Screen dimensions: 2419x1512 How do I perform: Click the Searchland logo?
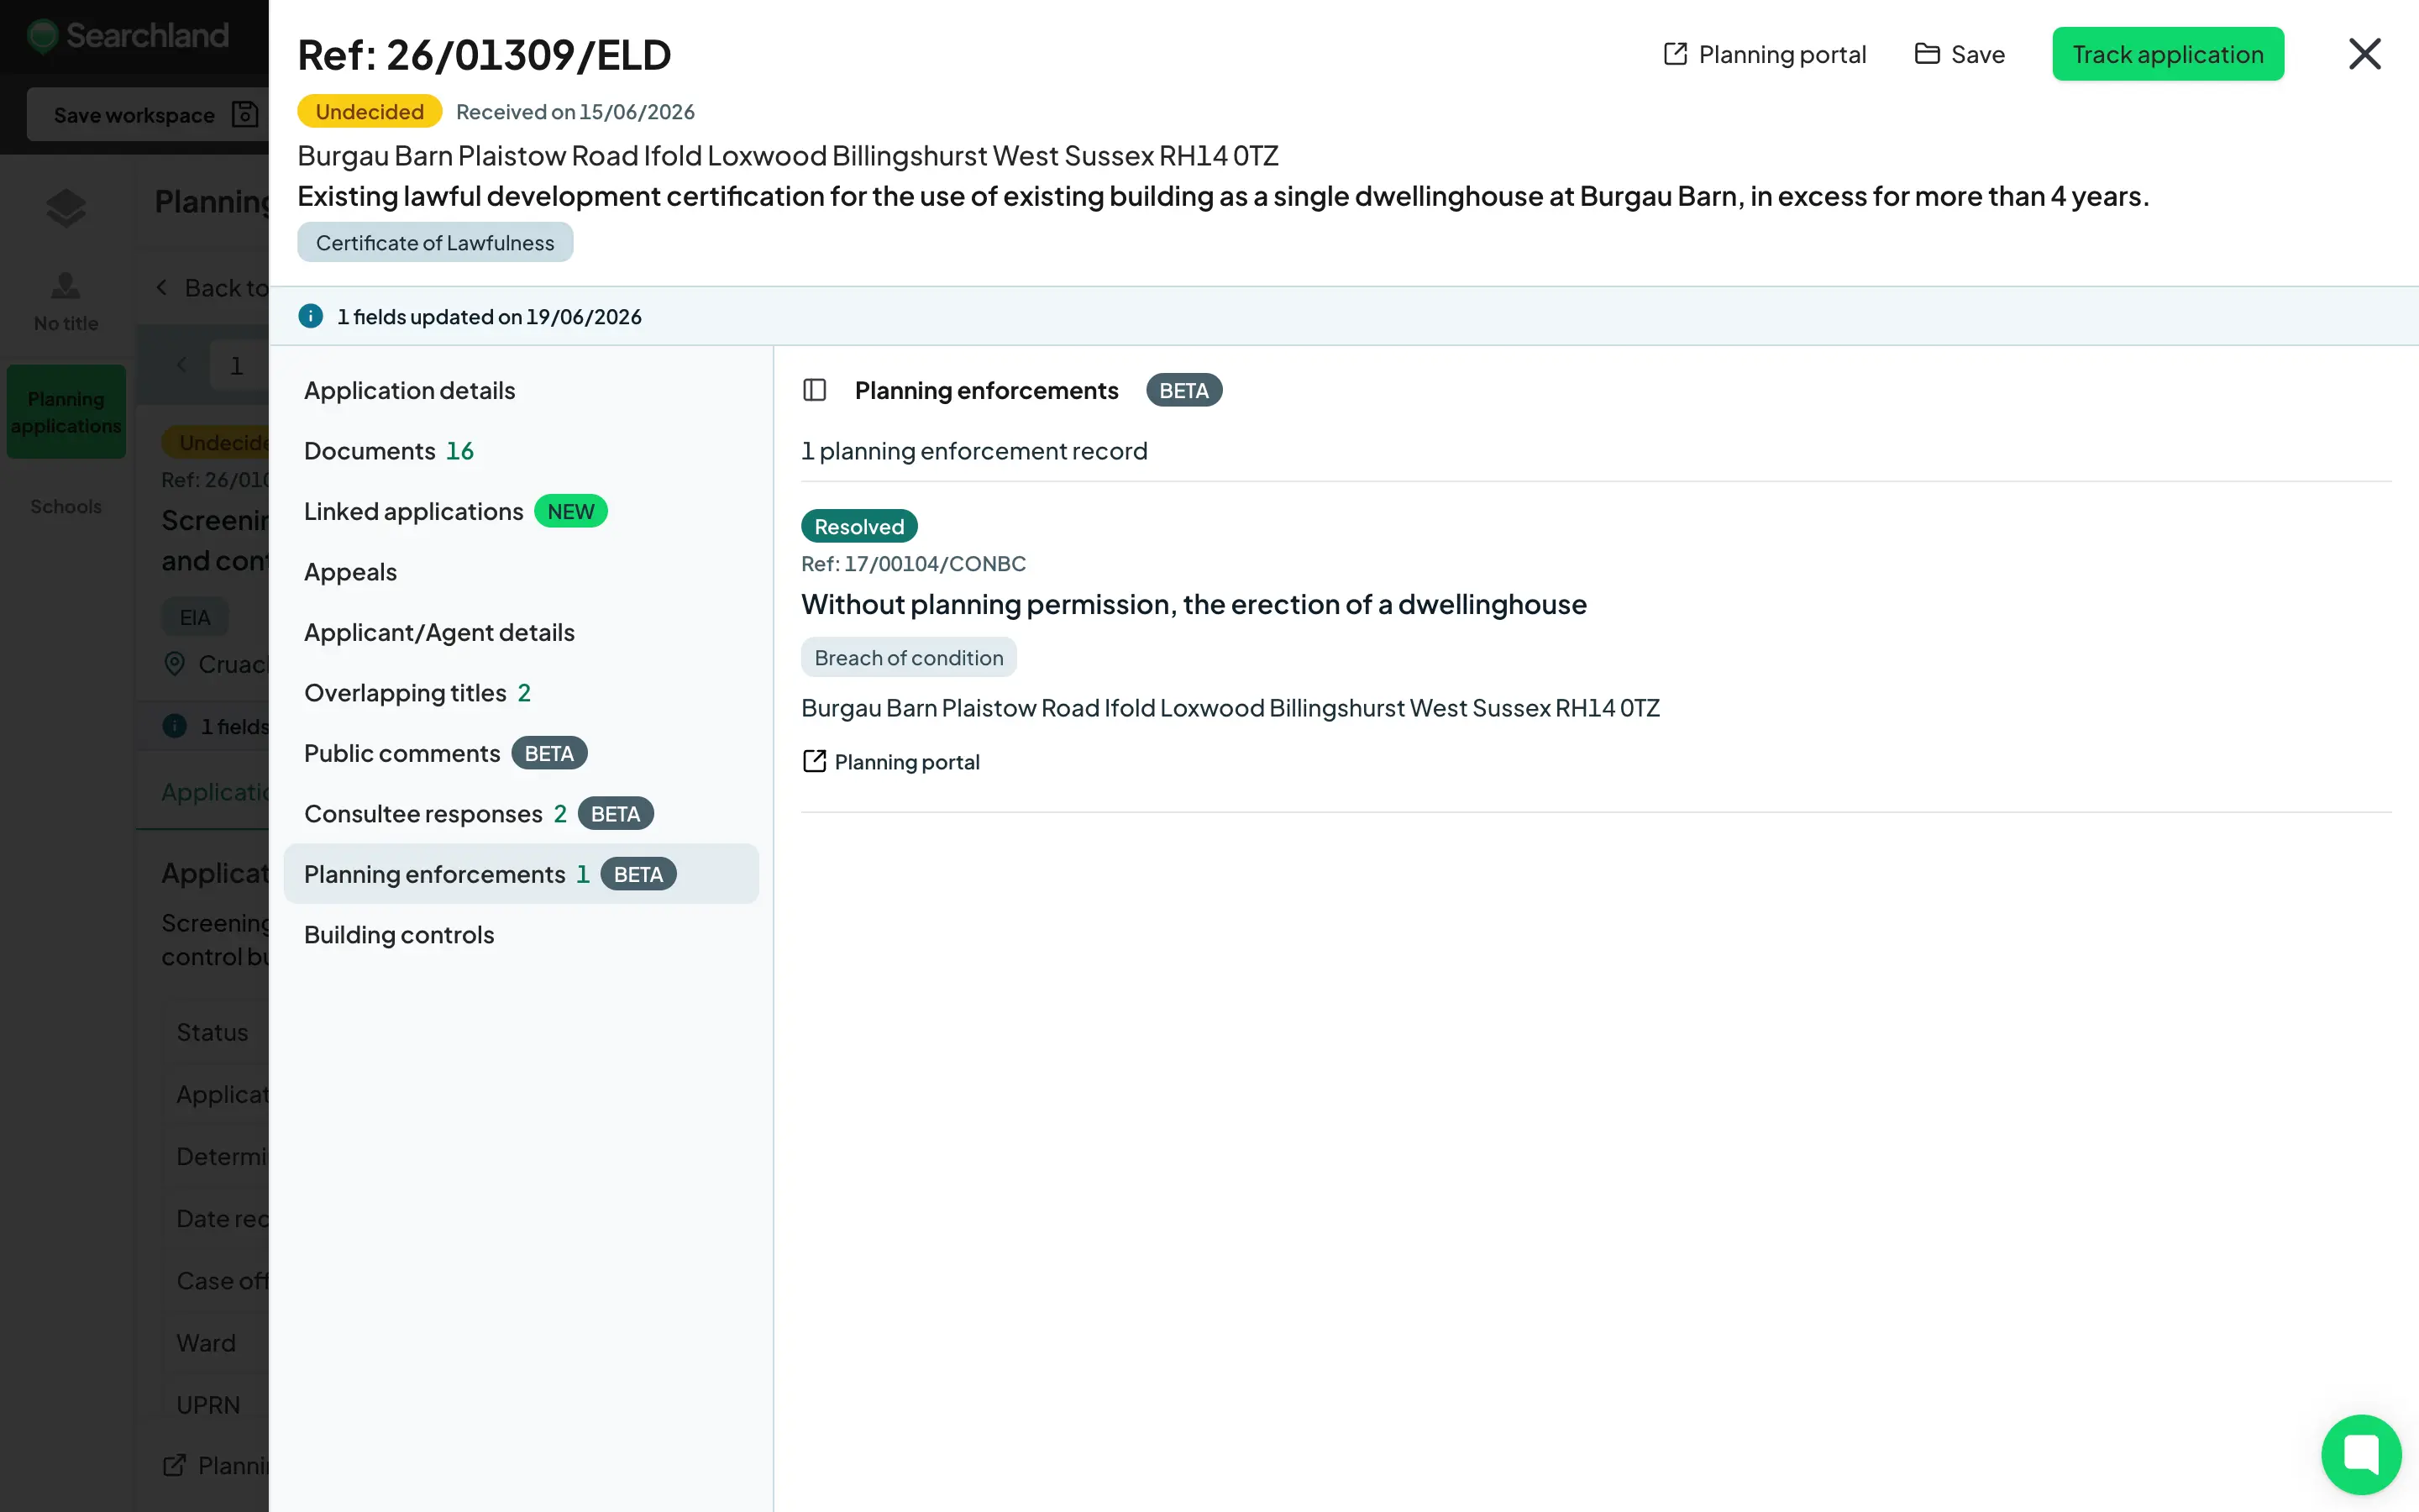pos(128,36)
